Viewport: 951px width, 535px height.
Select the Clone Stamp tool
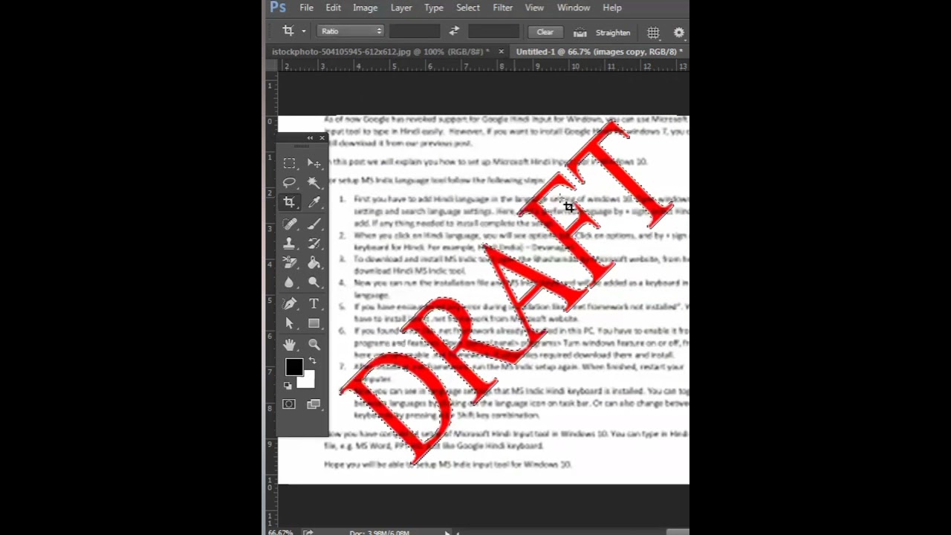[289, 243]
